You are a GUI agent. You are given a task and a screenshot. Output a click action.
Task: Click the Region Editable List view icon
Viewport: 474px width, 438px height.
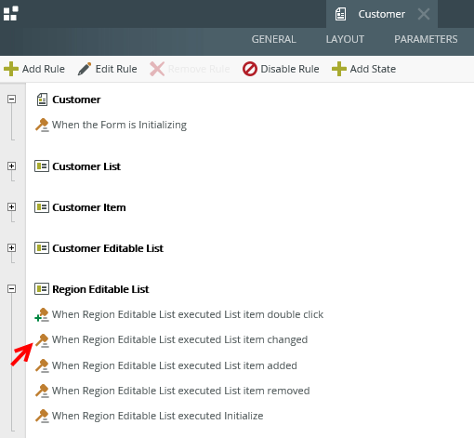pos(42,289)
